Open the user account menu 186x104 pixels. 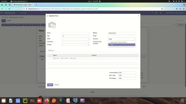pos(174,13)
